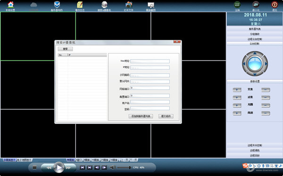Open the search IP camera webcam icon
The image size is (283, 176).
pyautogui.click(x=104, y=5)
